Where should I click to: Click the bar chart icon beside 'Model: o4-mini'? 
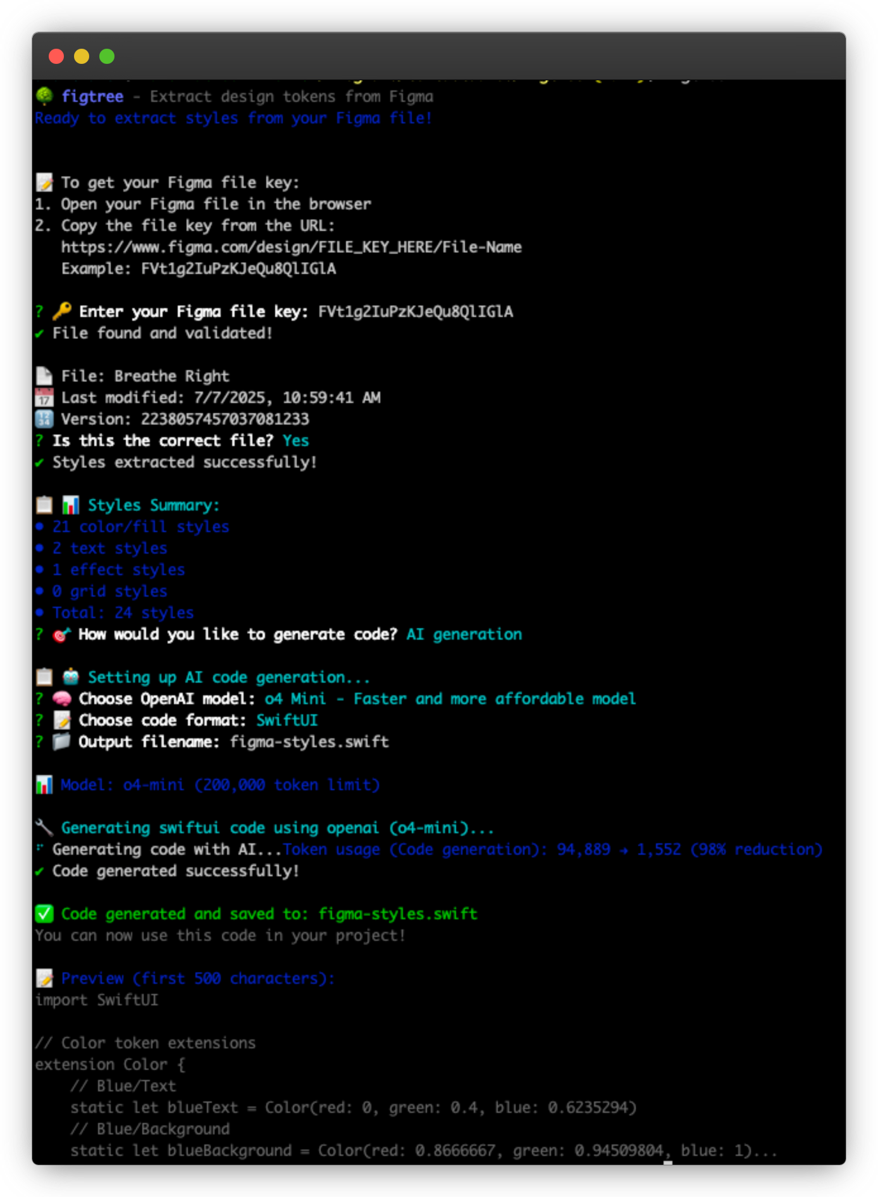point(44,785)
